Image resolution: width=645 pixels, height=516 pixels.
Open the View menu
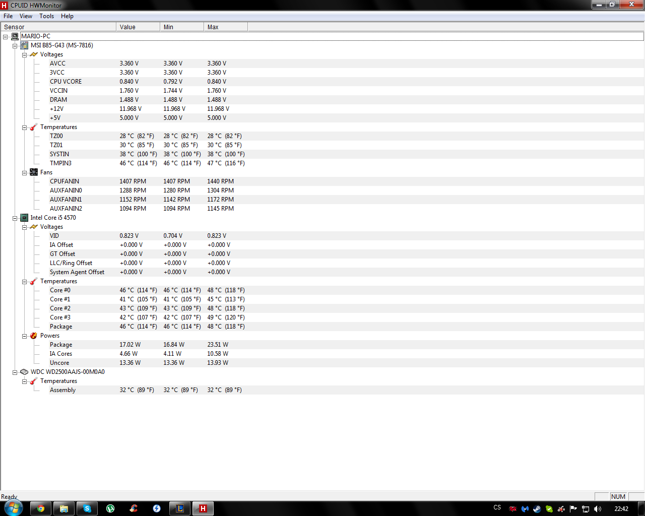click(26, 16)
